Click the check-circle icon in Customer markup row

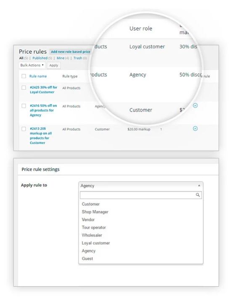pos(195,128)
